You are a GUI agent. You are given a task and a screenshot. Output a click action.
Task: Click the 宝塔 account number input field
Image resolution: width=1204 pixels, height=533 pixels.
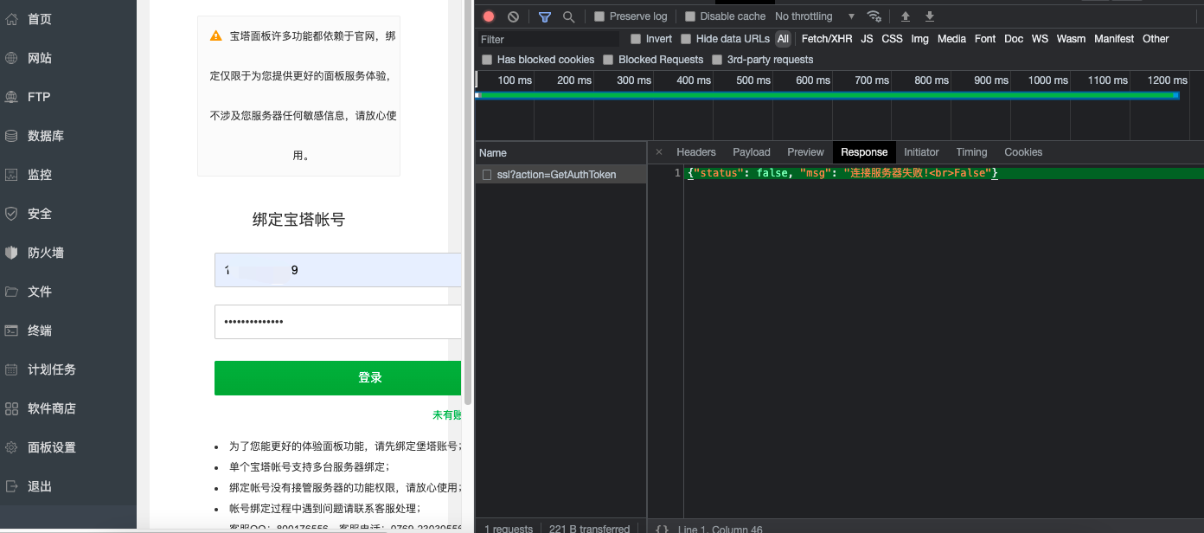[338, 270]
